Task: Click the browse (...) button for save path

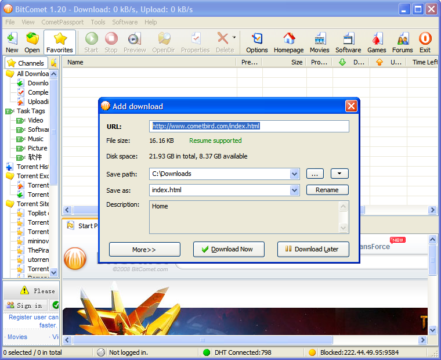Action: (315, 174)
